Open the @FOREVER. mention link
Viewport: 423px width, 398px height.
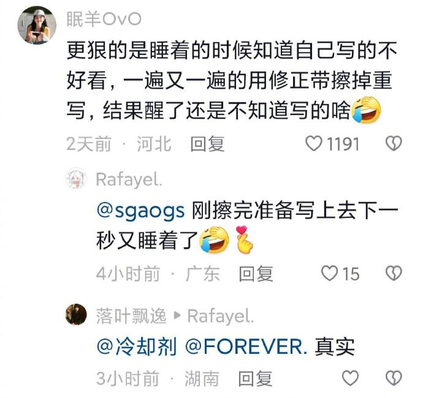(246, 347)
